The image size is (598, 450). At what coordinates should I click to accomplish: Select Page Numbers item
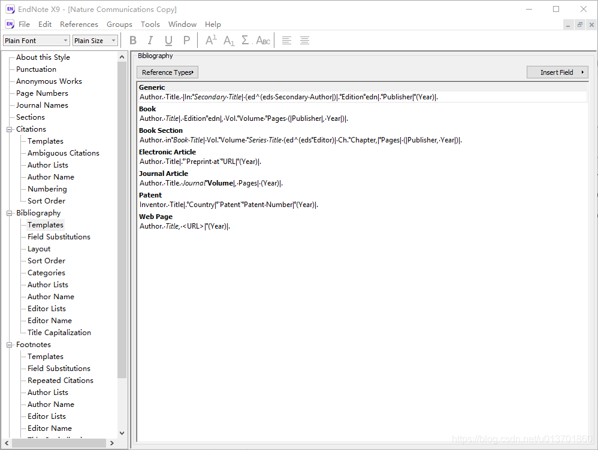pyautogui.click(x=42, y=93)
